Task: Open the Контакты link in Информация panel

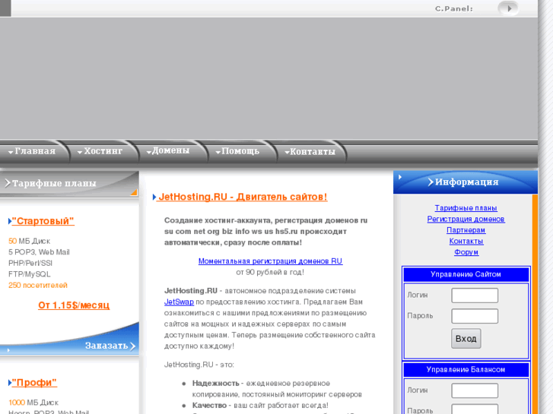Action: (x=466, y=242)
